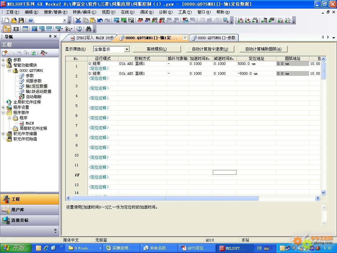Image resolution: width=337 pixels, height=253 pixels.
Task: Open the 3 Windo... taskbar group
Action: (x=84, y=248)
